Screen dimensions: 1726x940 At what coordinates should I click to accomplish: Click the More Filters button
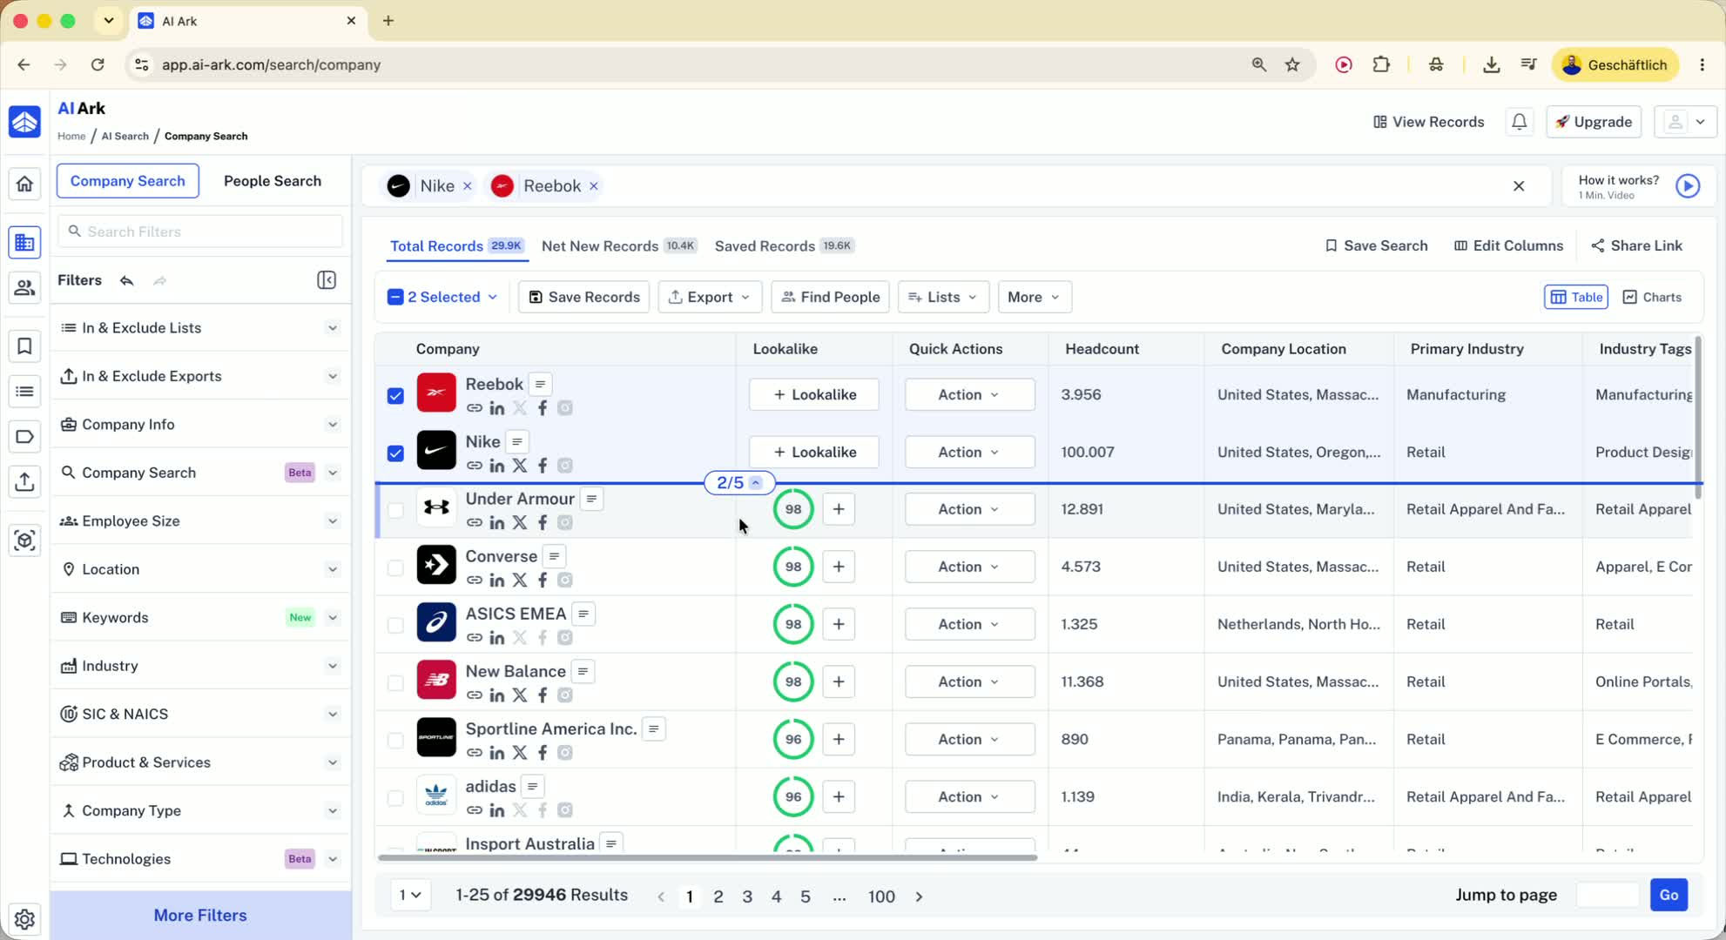pyautogui.click(x=200, y=916)
